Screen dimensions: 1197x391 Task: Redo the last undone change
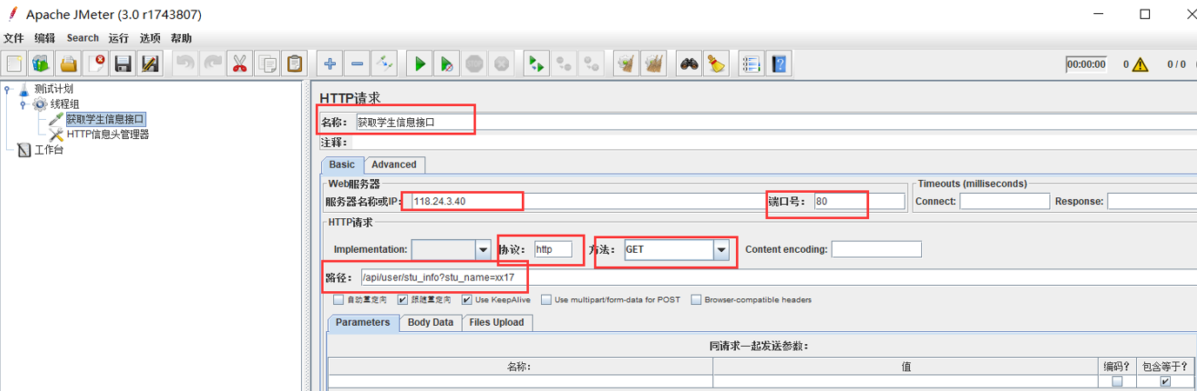pos(212,63)
